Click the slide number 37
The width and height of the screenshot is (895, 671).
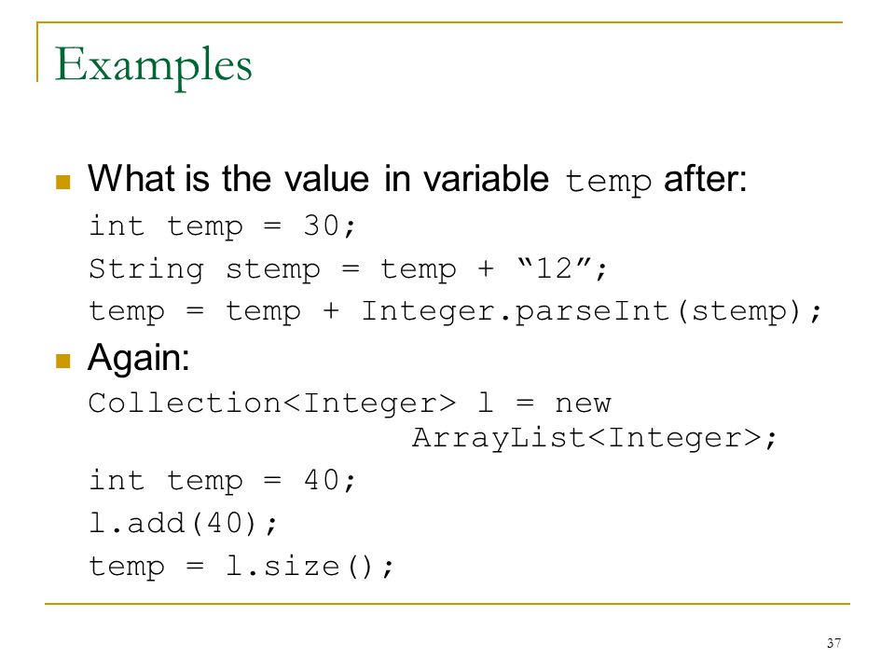833,643
